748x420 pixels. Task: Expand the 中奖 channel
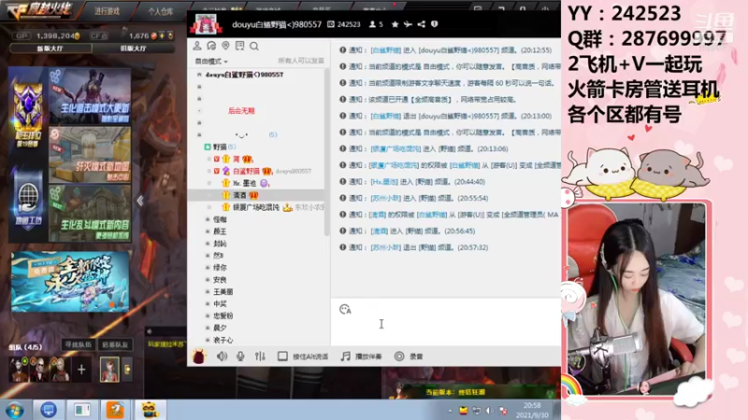[208, 304]
